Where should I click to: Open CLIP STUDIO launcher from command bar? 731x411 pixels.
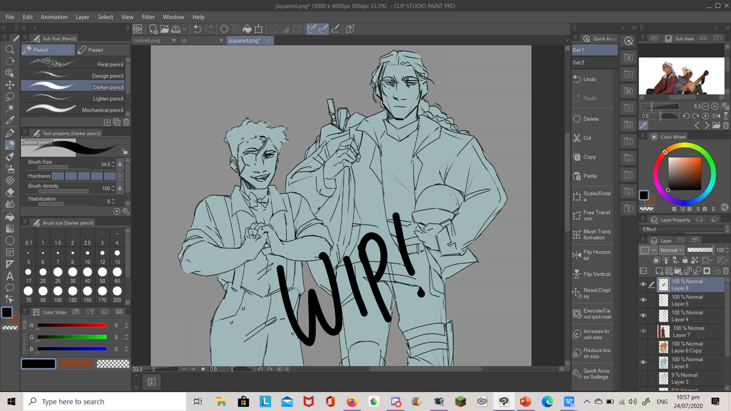138,29
